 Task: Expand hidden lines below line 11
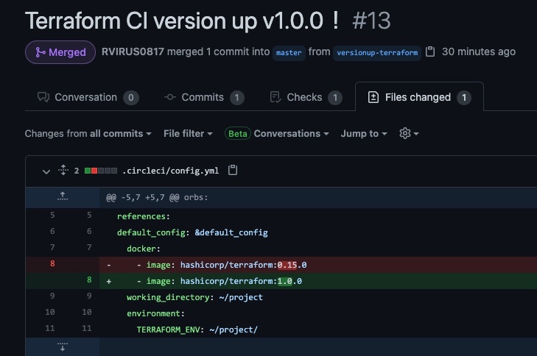pyautogui.click(x=63, y=346)
